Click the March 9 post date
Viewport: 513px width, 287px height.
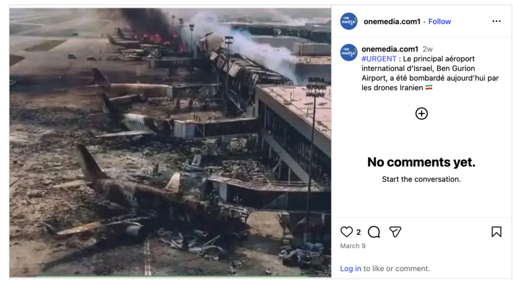coord(353,246)
